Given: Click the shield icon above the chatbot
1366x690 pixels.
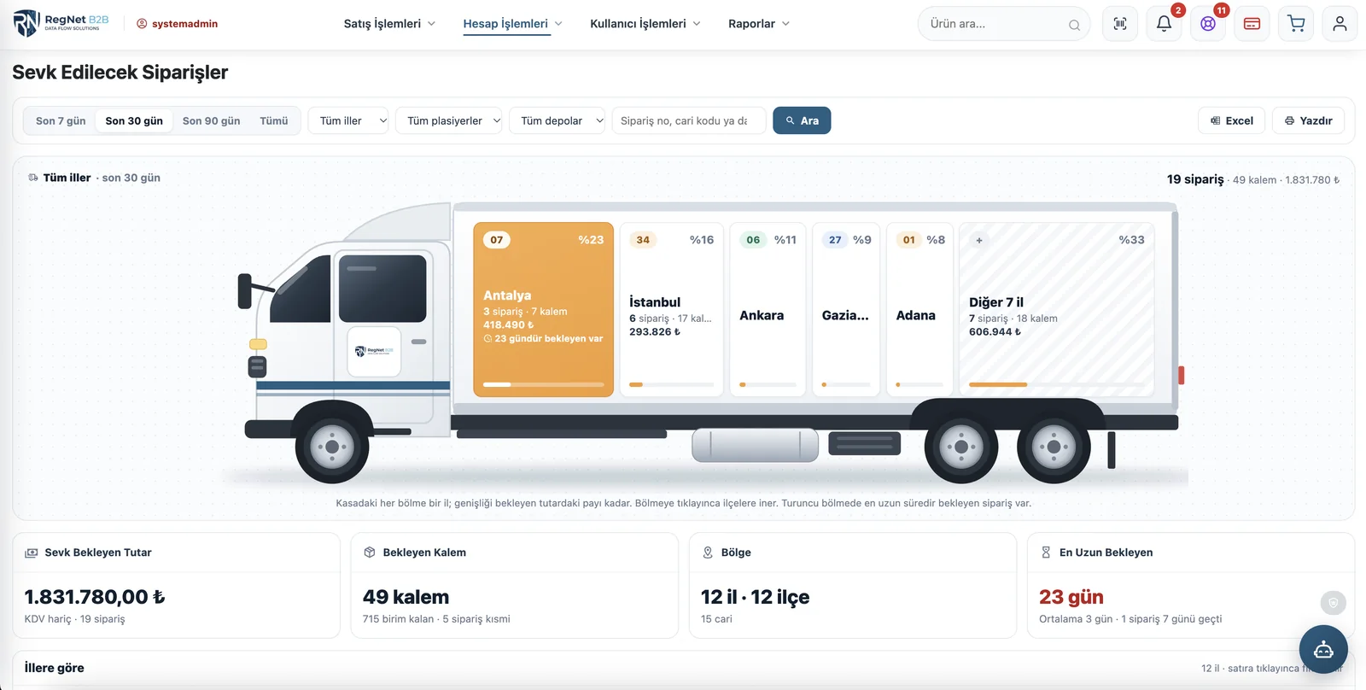Looking at the screenshot, I should pos(1333,603).
